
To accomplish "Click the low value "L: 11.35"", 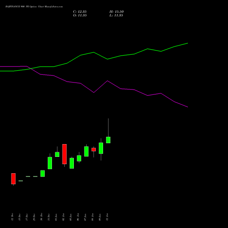I will click(x=116, y=16).
